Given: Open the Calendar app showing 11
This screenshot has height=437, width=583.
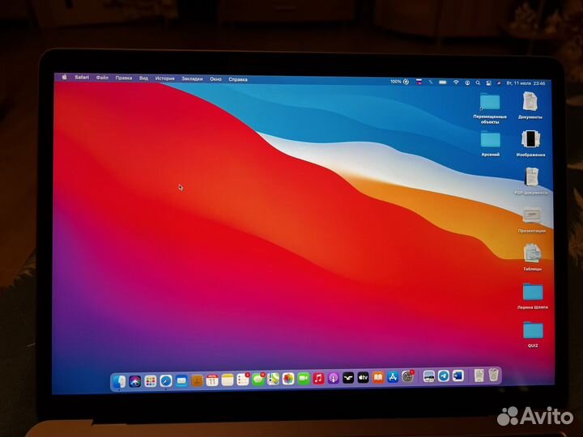Looking at the screenshot, I should click(x=212, y=380).
